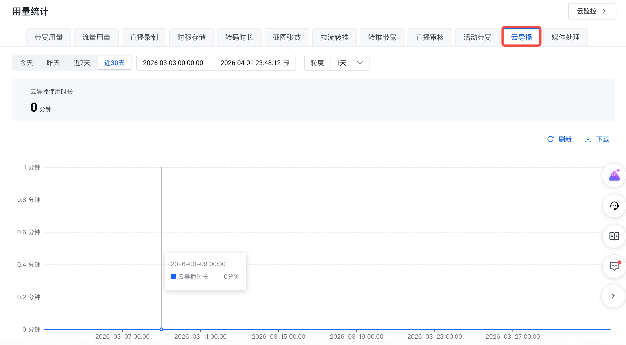Screen dimensions: 626x345
Task: Select the 云导播 tab
Action: (x=522, y=37)
